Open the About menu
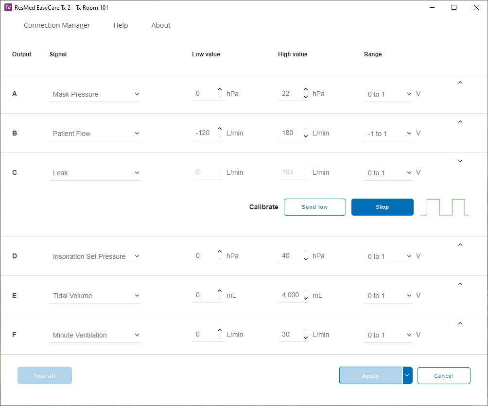Image resolution: width=488 pixels, height=406 pixels. [160, 25]
